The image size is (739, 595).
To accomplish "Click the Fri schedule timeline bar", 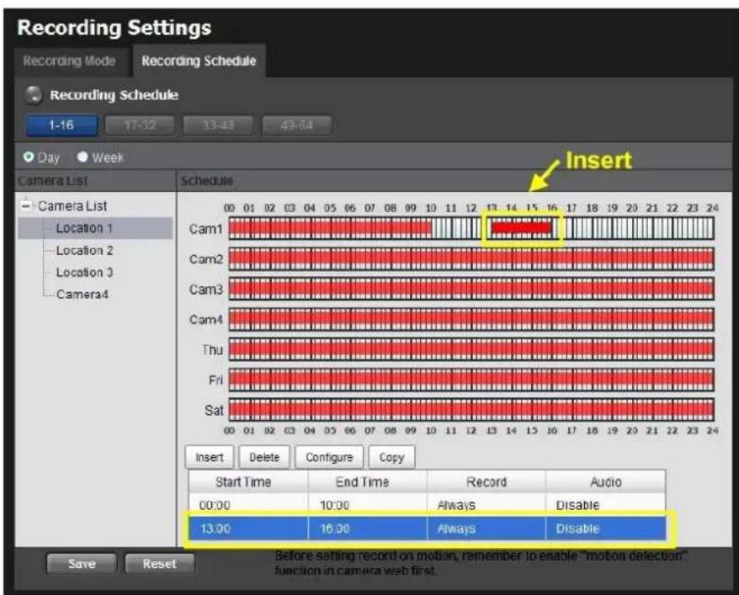I will click(x=471, y=380).
